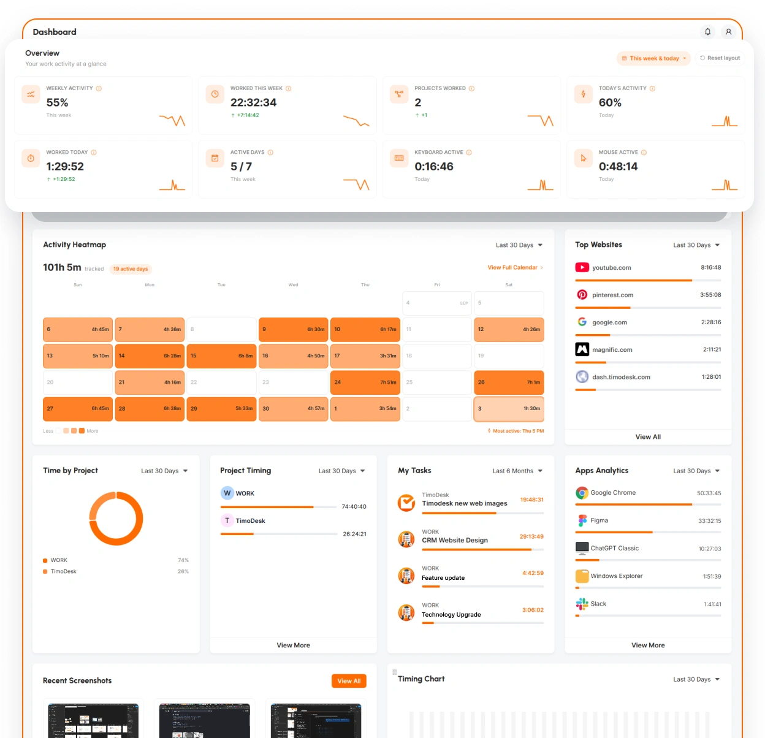Click the ChatGPT Classic app entry
765x738 pixels.
click(x=648, y=550)
